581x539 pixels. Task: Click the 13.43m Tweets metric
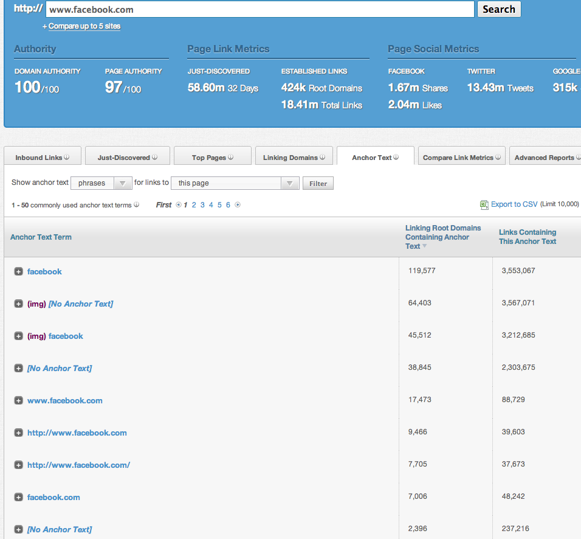click(x=500, y=88)
